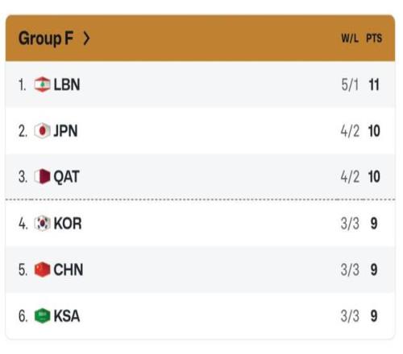This screenshot has height=354, width=403.
Task: Click Lebanon's 5/1 win-loss record
Action: 350,84
